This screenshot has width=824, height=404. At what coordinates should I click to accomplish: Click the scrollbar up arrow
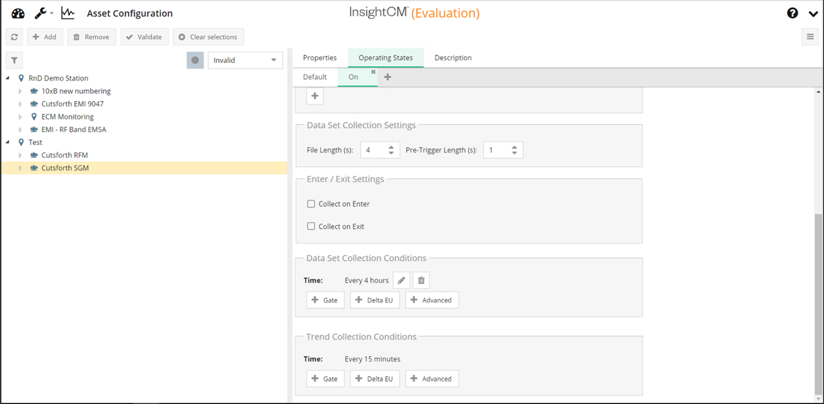pos(819,92)
